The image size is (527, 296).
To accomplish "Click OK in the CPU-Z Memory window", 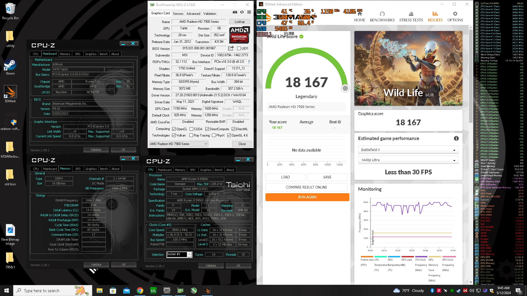I will point(124,264).
